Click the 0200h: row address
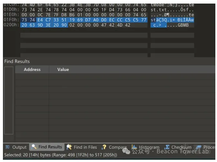The width and height of the screenshot is (217, 162). (x=11, y=25)
